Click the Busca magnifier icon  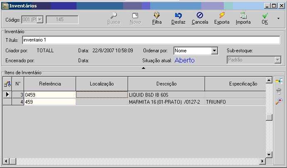[114, 15]
